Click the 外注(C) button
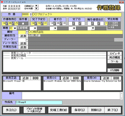 (11, 110)
